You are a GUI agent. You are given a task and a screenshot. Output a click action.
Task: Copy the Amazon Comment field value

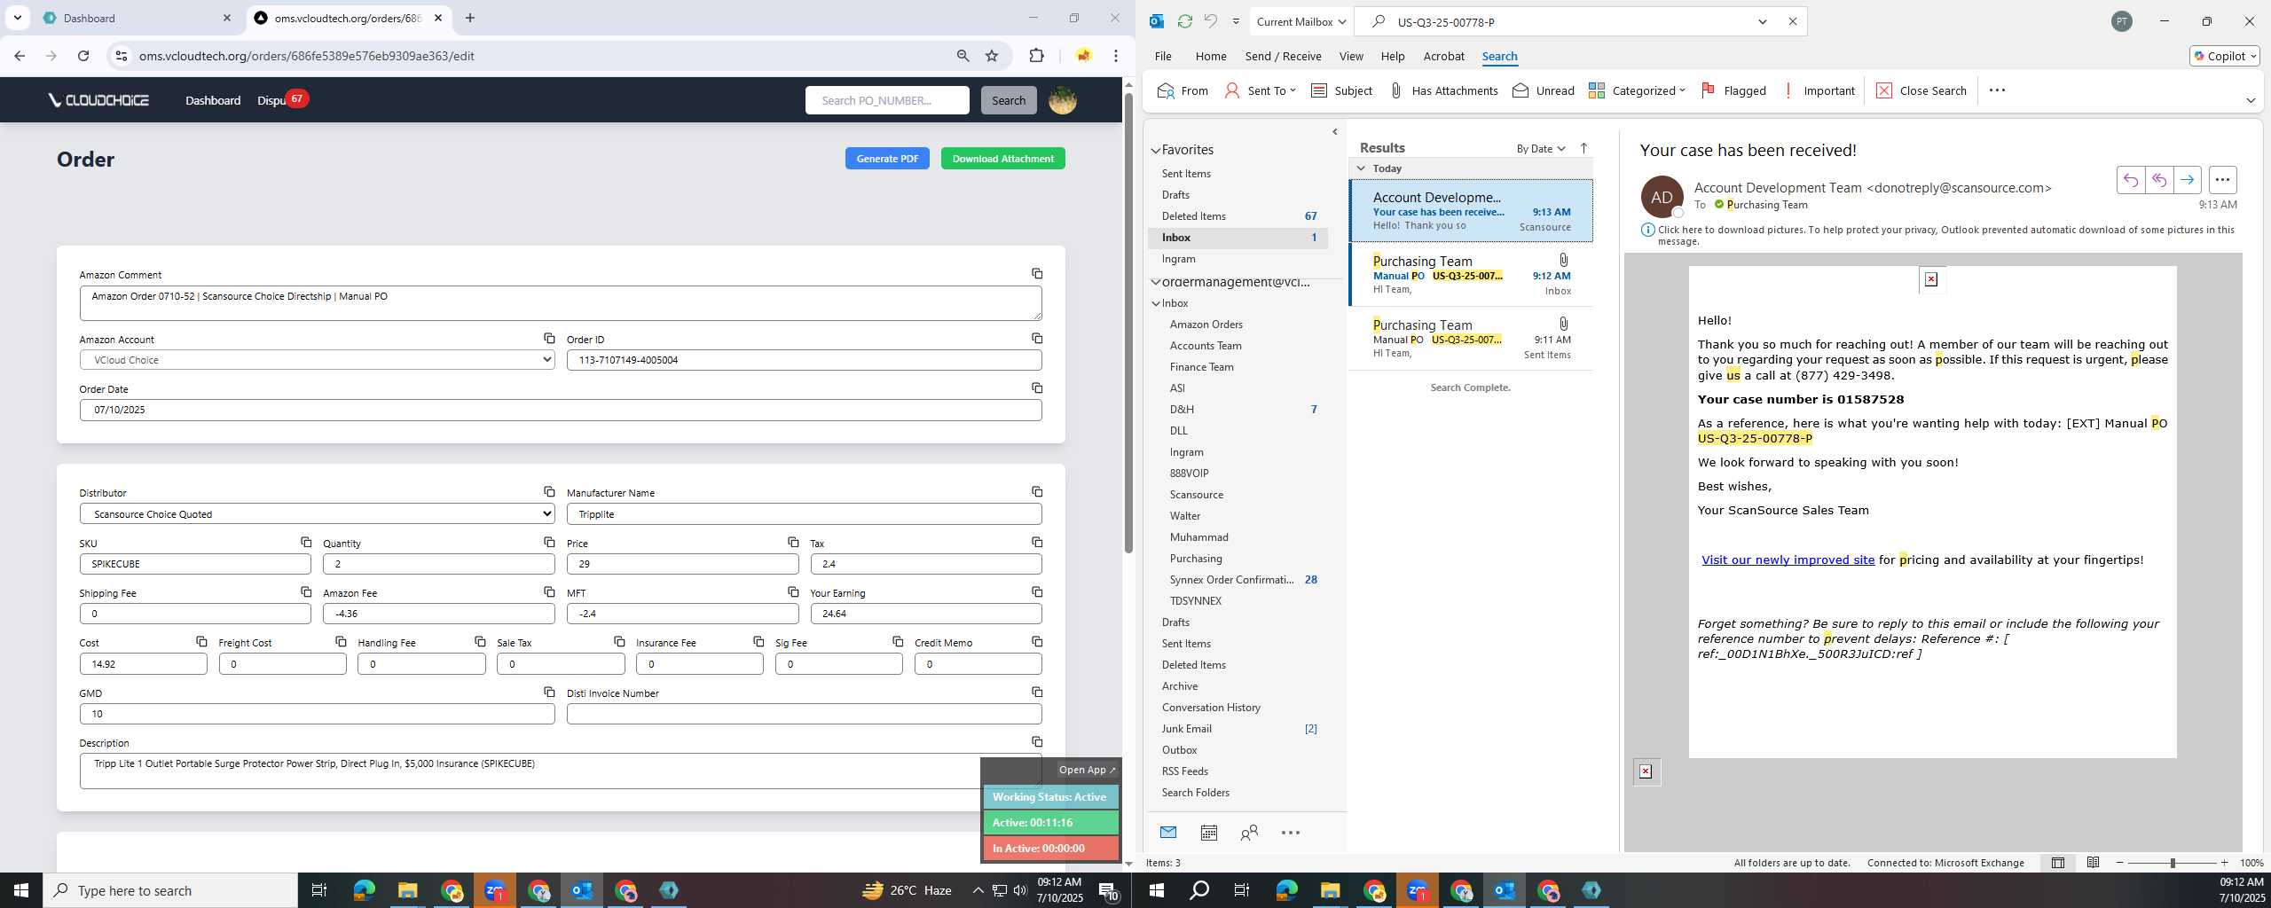click(x=1037, y=274)
